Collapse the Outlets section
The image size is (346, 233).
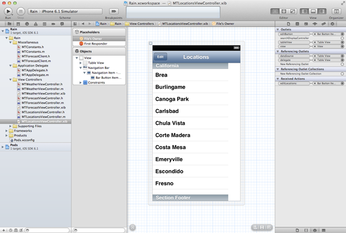click(278, 29)
